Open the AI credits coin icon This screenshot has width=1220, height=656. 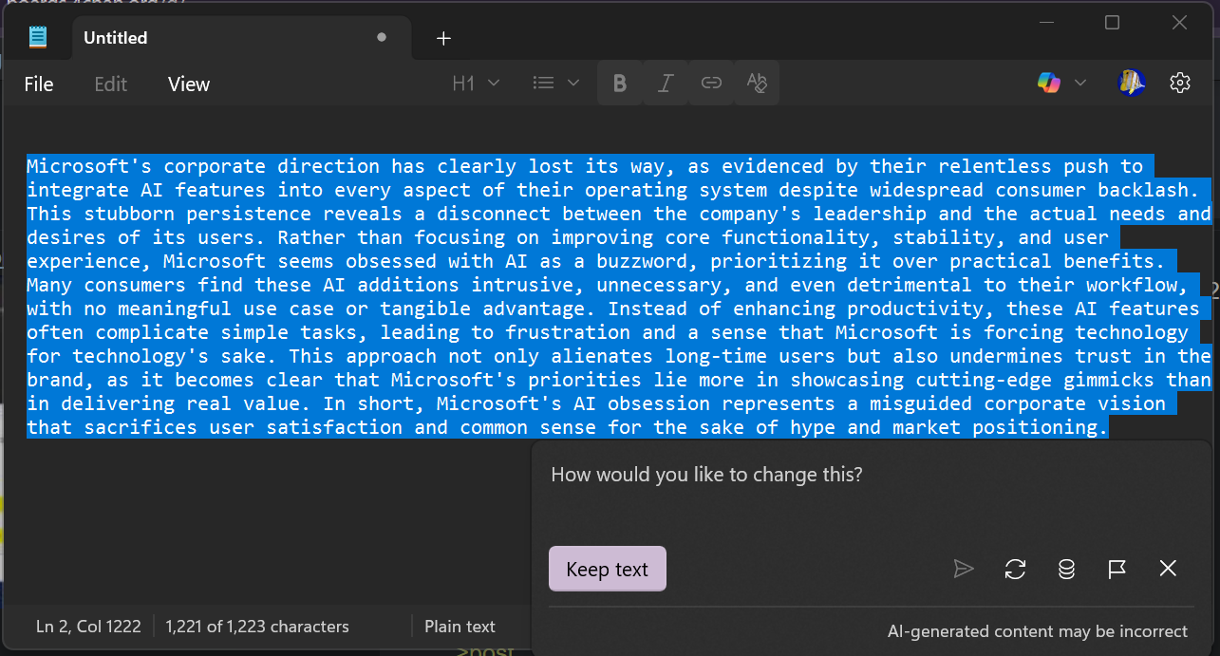tap(1066, 569)
